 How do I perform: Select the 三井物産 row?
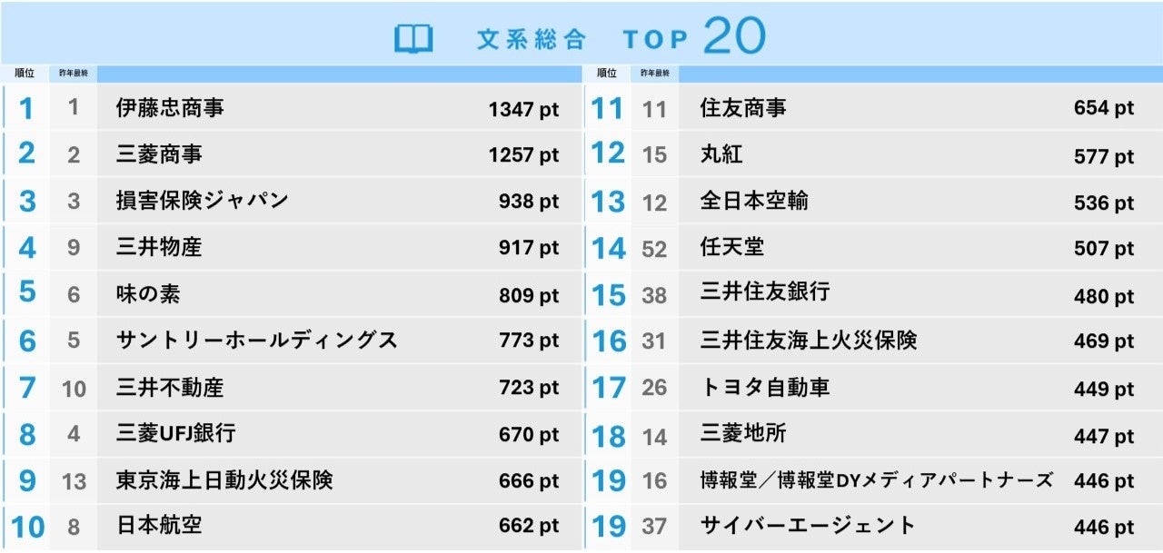159,247
